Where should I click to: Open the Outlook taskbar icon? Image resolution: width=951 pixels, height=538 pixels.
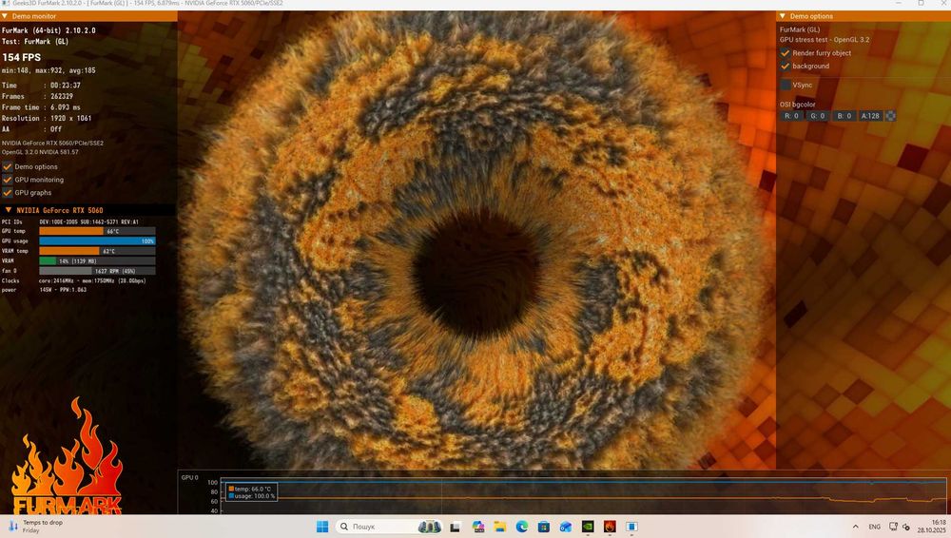(565, 527)
